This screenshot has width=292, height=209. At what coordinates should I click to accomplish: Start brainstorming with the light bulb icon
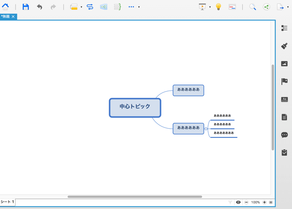click(218, 7)
